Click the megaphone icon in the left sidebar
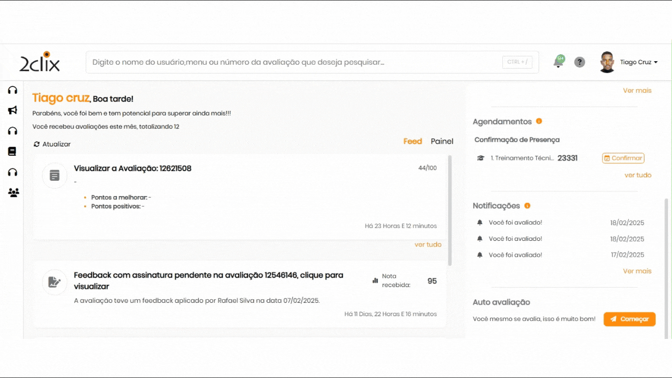The height and width of the screenshot is (378, 672). pos(12,110)
